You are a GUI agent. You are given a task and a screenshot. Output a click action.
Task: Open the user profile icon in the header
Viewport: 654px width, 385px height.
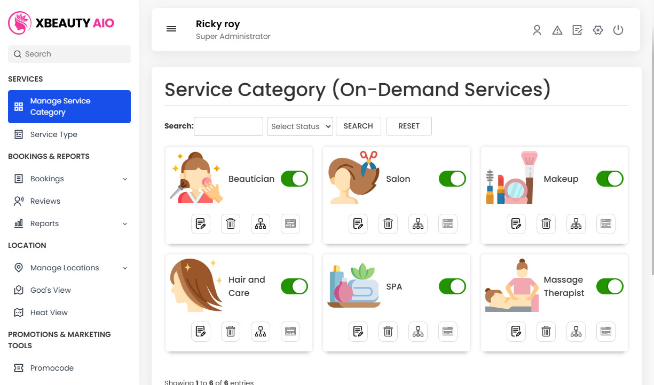(x=537, y=30)
